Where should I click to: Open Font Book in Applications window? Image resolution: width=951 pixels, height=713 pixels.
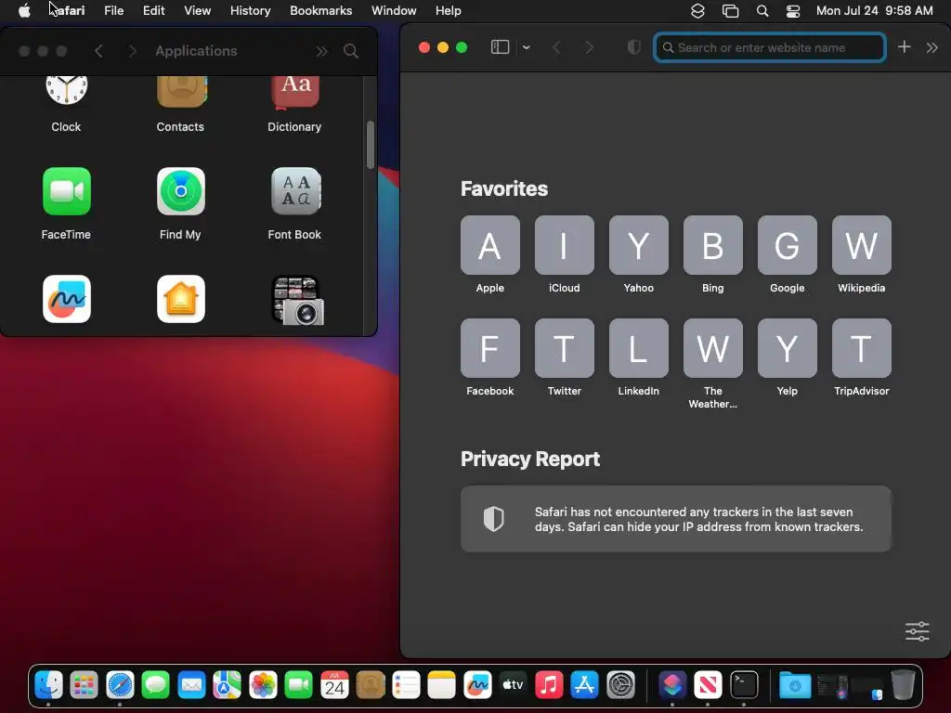pyautogui.click(x=295, y=191)
